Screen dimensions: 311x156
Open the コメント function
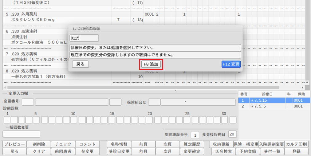[x=88, y=144]
